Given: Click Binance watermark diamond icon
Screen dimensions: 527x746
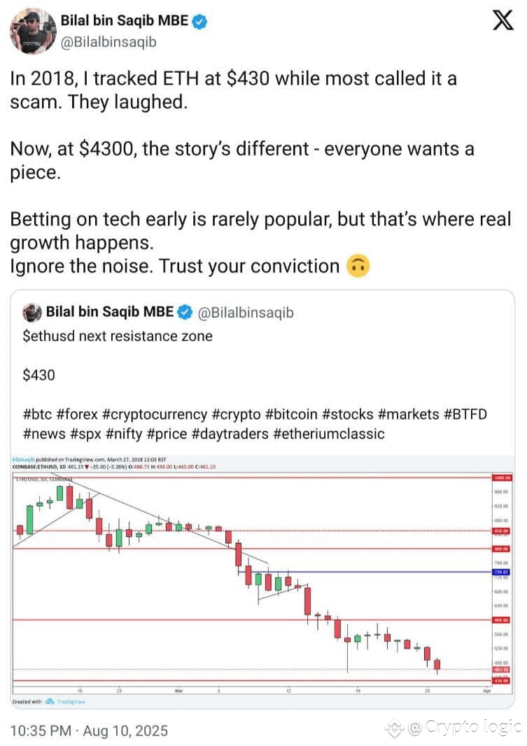Looking at the screenshot, I should [395, 728].
